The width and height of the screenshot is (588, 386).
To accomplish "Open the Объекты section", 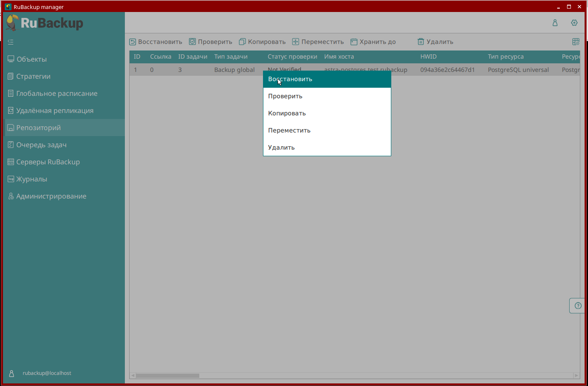I will [x=64, y=59].
